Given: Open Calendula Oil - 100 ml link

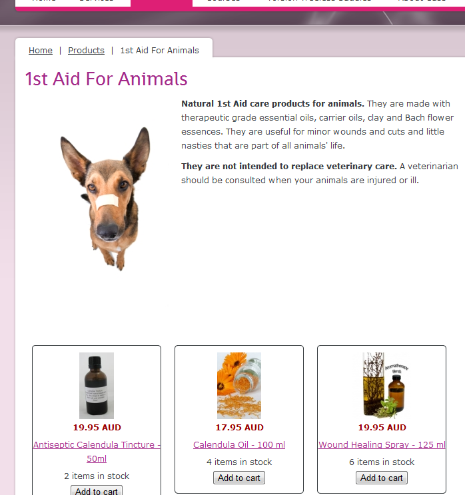Looking at the screenshot, I should coord(239,444).
